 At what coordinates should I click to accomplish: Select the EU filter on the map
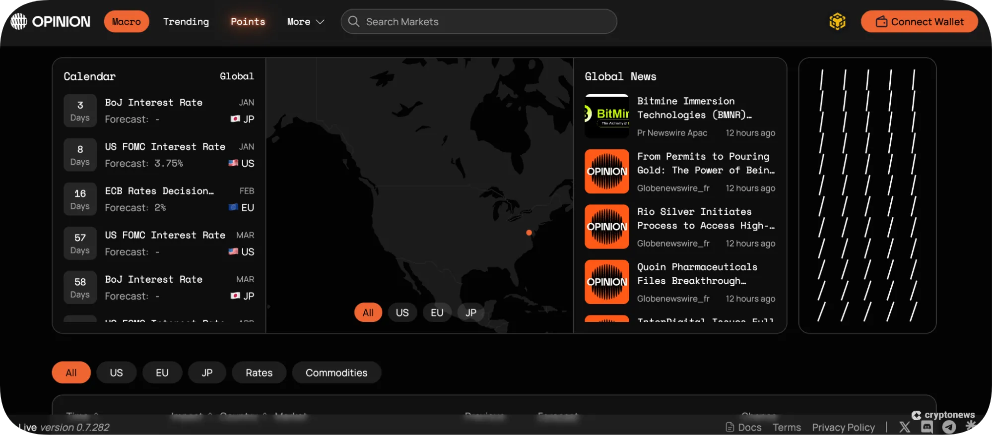(x=437, y=312)
